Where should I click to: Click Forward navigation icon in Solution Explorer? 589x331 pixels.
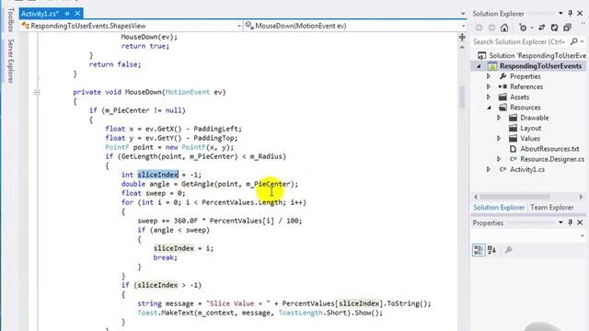[491, 28]
